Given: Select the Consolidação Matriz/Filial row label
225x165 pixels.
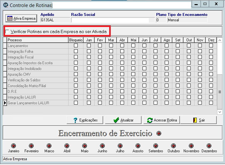Looking at the screenshot, I should point(27,86).
